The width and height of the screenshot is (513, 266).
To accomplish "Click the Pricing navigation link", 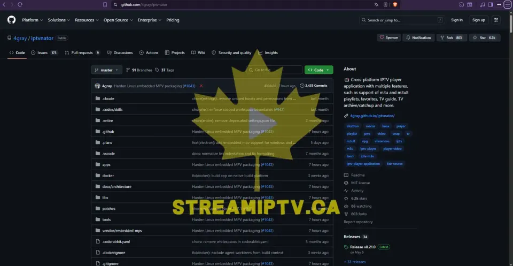I will pyautogui.click(x=173, y=20).
